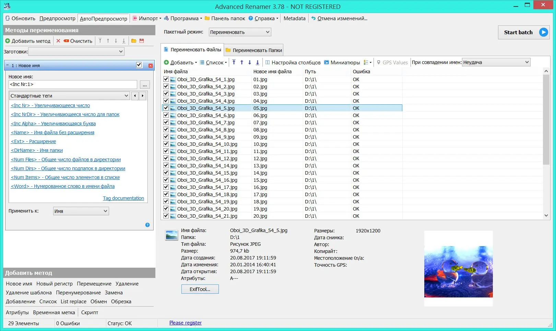Click GPS Values pin icon

tap(379, 62)
